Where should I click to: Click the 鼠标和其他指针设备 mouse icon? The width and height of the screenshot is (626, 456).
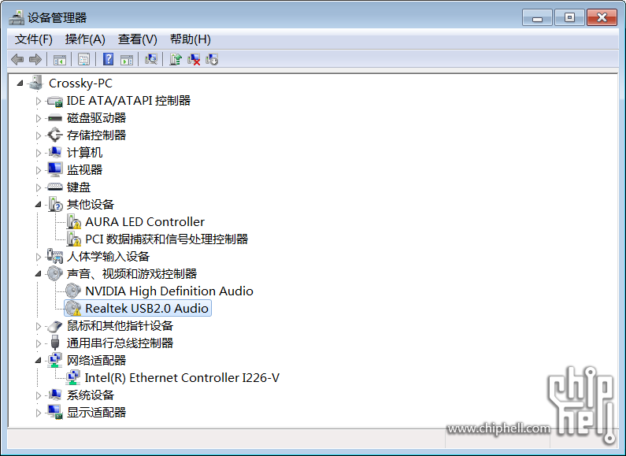coord(54,326)
